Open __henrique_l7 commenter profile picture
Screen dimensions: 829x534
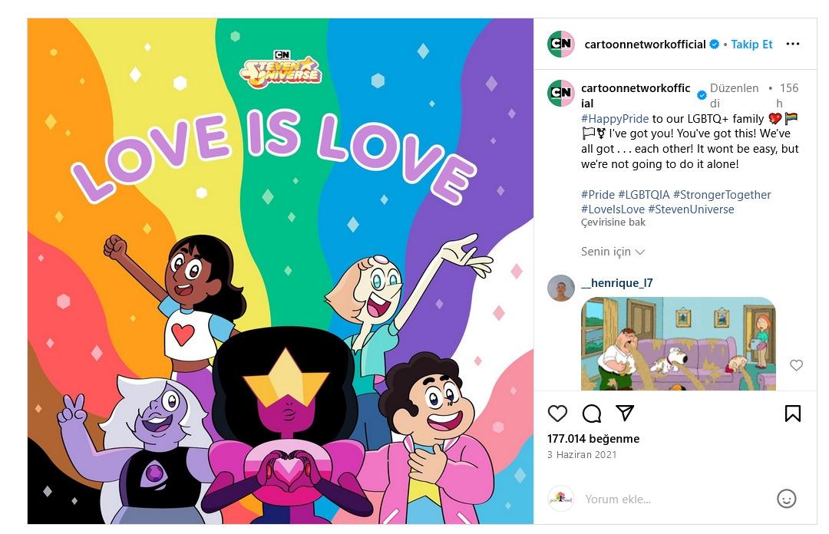pos(561,288)
